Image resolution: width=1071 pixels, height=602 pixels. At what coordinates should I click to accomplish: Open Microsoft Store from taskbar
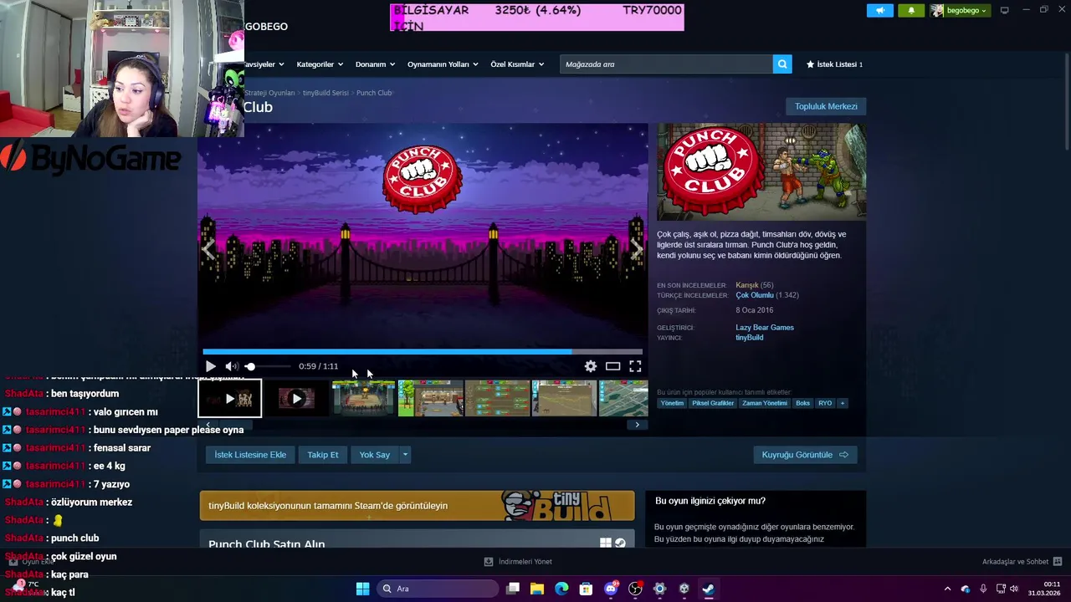[586, 589]
